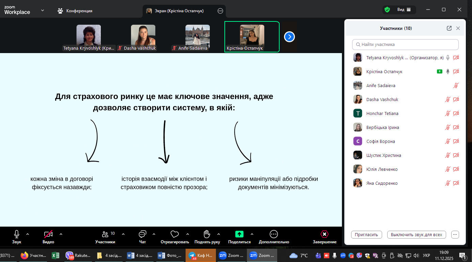Click the Найти участника search field

(x=405, y=45)
